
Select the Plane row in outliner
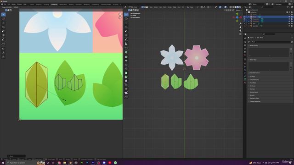pos(268,17)
